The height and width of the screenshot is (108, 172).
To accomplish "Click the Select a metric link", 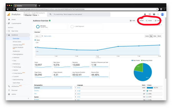I will tap(48, 36).
